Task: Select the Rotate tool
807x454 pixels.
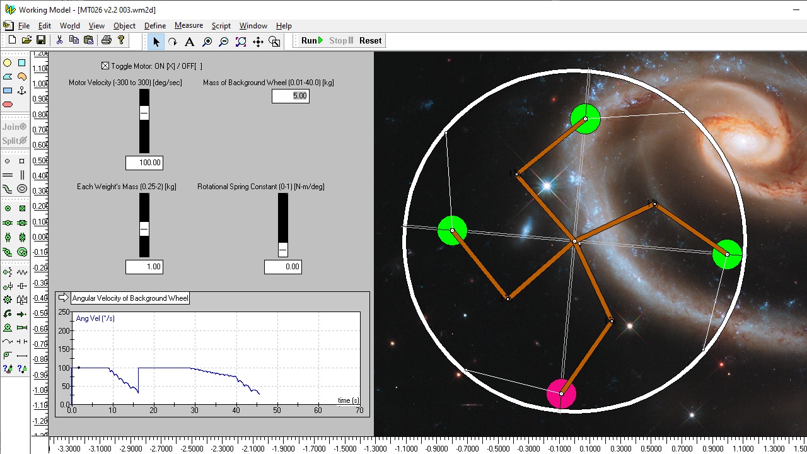Action: tap(173, 42)
